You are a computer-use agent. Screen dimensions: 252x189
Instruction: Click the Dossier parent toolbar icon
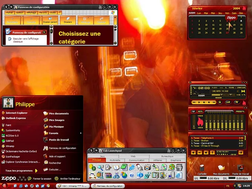(50, 20)
